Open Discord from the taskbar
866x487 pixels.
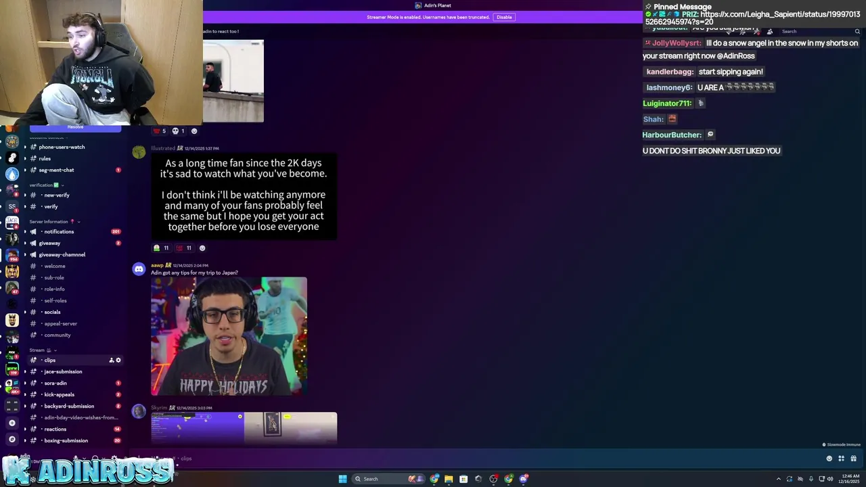pyautogui.click(x=523, y=479)
